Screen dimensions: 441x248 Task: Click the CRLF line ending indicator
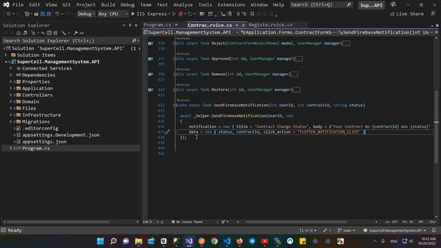pos(432,222)
